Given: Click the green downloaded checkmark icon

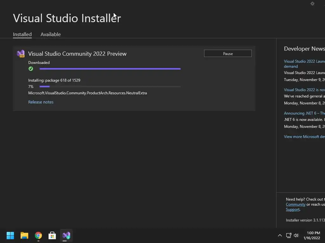Looking at the screenshot, I should coord(31,69).
